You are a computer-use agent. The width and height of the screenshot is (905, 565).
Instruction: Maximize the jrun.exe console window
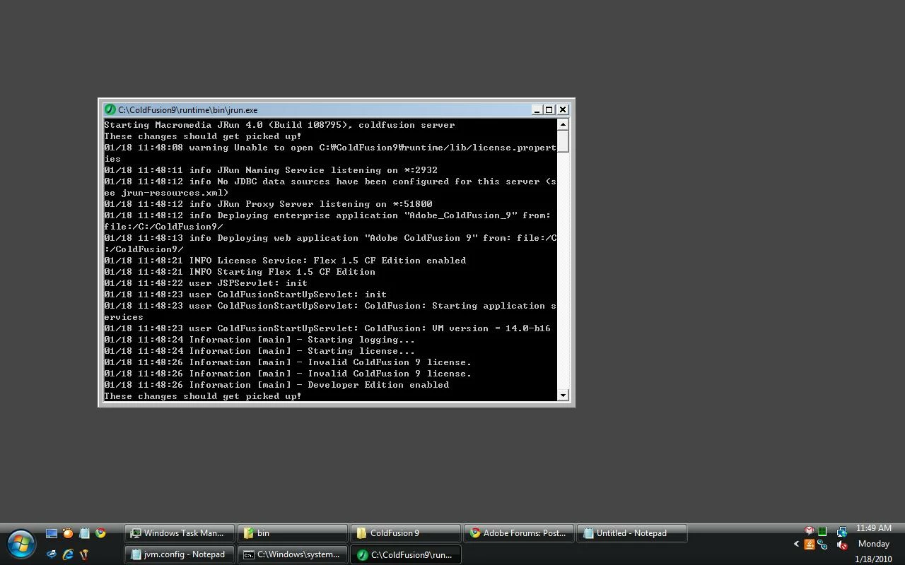coord(549,110)
